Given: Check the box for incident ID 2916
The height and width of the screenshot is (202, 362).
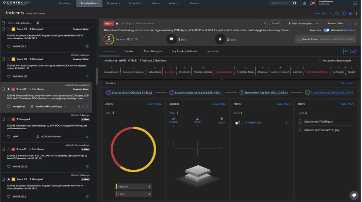Looking at the screenshot, I should pyautogui.click(x=3, y=89).
